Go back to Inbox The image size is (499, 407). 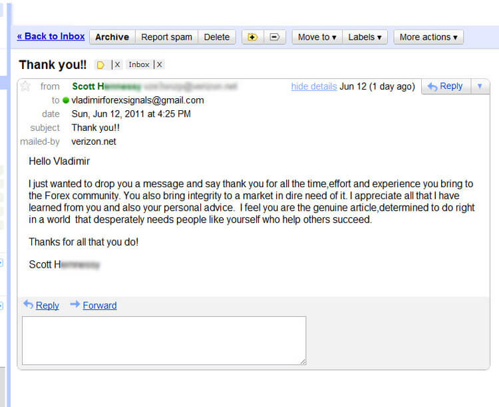coord(51,37)
